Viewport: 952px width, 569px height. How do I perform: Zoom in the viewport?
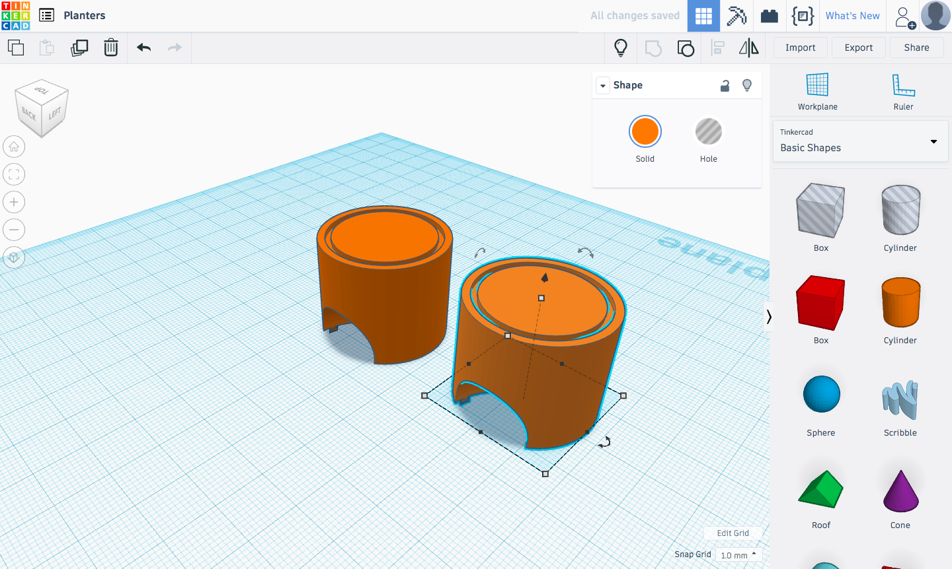click(x=14, y=202)
